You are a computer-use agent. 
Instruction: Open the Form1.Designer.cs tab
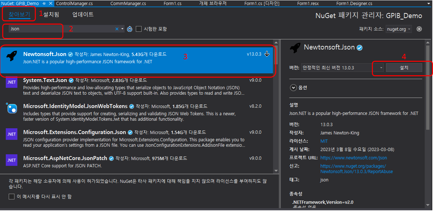pyautogui.click(x=354, y=4)
